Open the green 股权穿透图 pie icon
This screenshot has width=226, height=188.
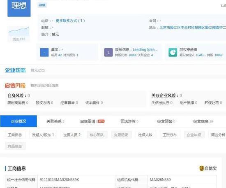click(x=173, y=52)
